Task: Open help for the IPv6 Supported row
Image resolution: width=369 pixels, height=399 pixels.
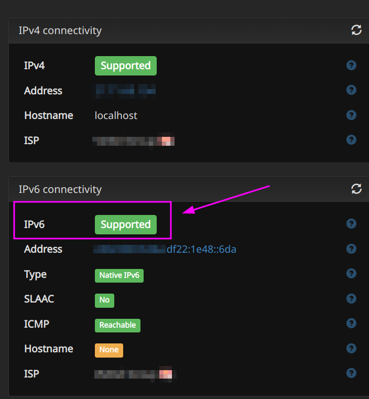Action: click(352, 224)
